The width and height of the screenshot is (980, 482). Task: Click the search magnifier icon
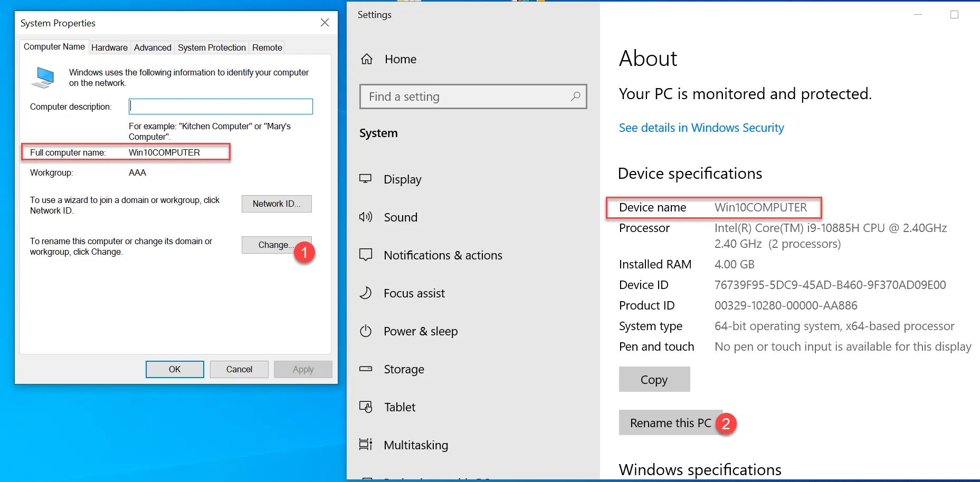coord(575,97)
